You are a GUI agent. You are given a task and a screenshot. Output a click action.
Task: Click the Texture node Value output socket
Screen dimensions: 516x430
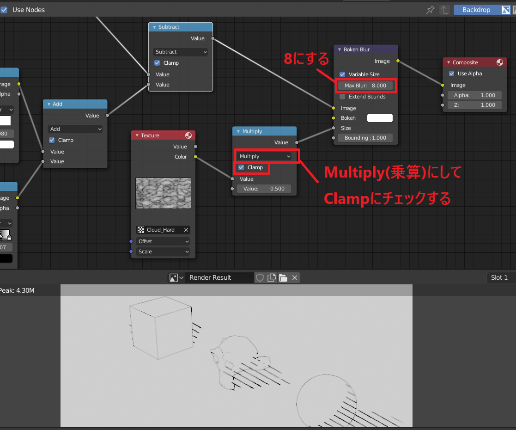click(195, 146)
